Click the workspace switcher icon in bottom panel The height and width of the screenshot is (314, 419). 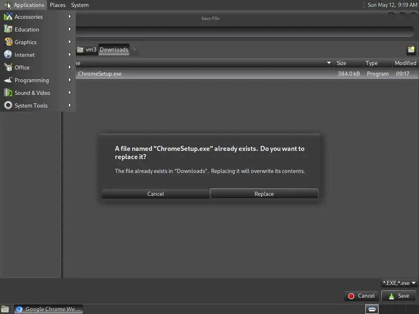372,309
